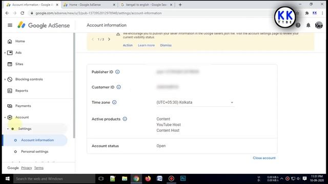
Task: Open Payments in the sidebar
Action: coord(23,106)
